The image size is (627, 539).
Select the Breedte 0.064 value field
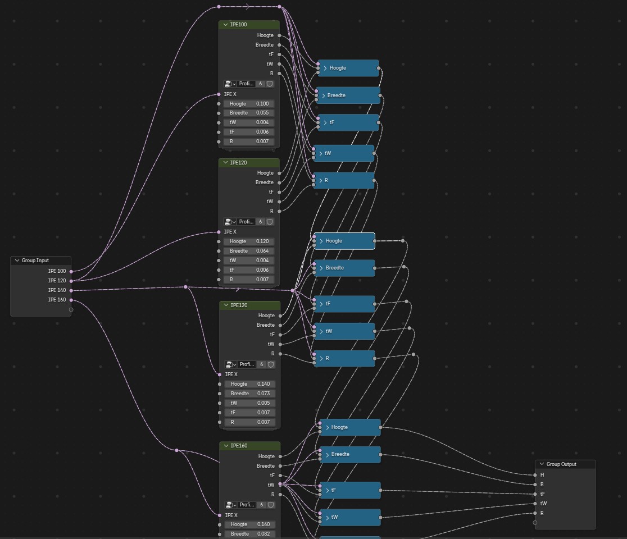[x=249, y=251]
